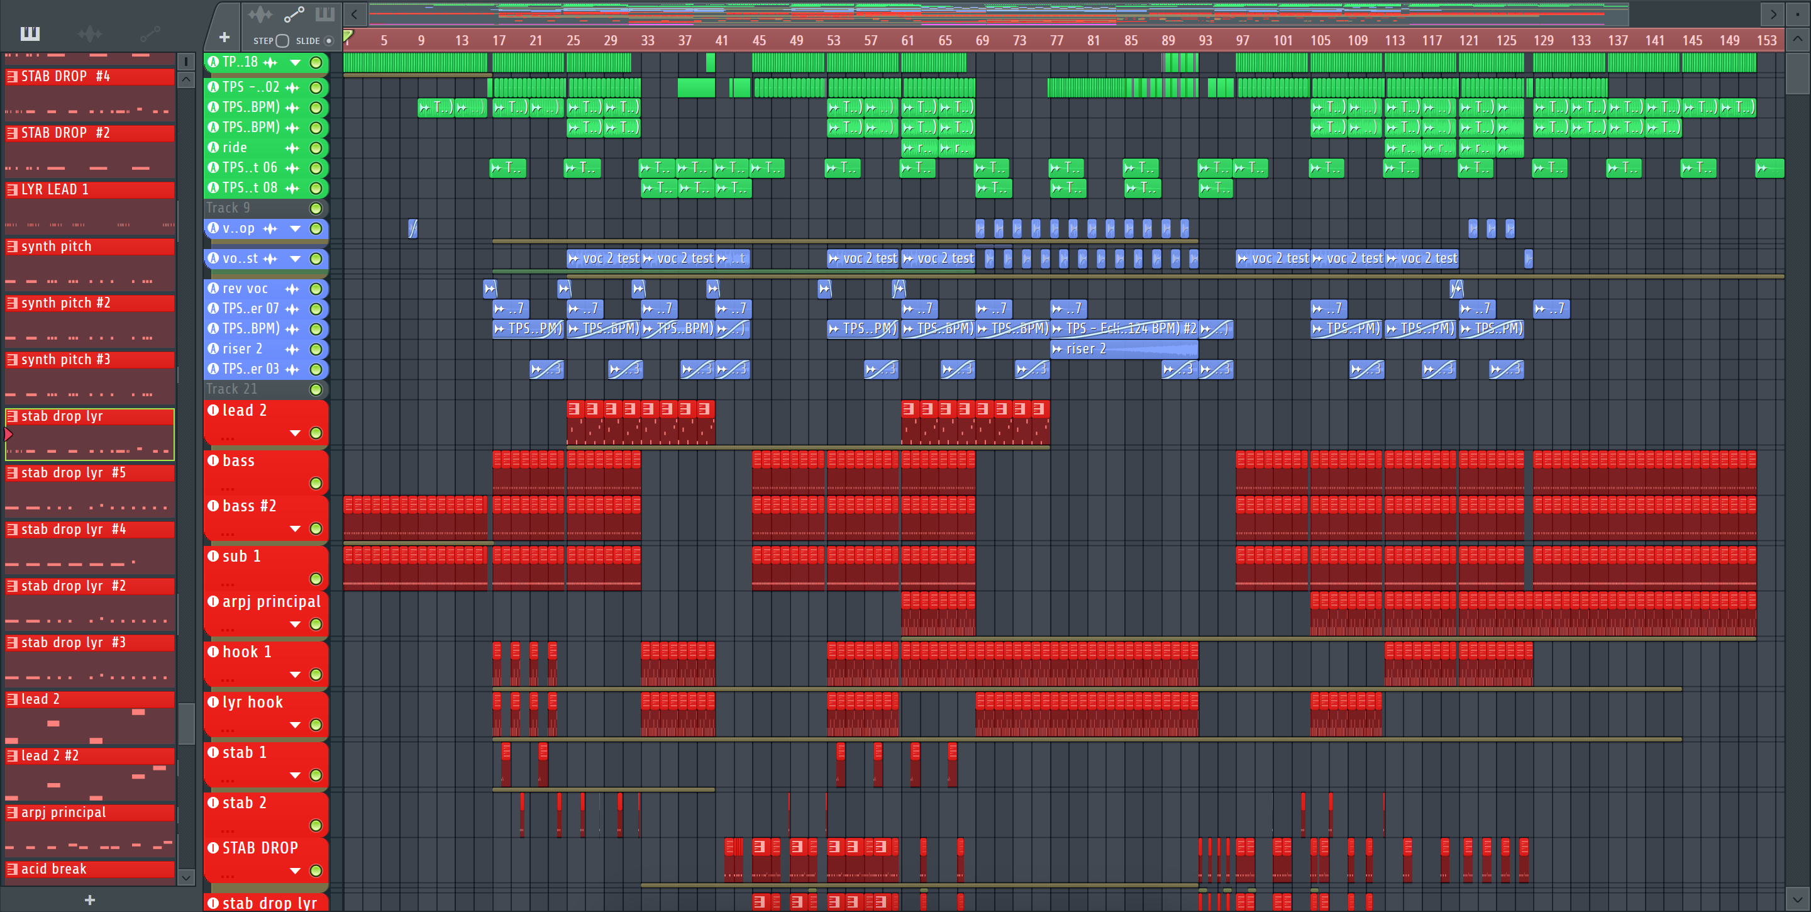Switch picker to patterns tab
The width and height of the screenshot is (1811, 912).
(30, 33)
